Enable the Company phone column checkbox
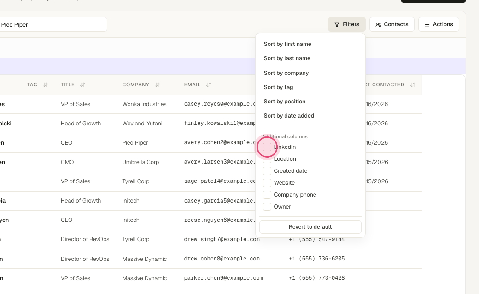This screenshot has height=294, width=479. (267, 195)
